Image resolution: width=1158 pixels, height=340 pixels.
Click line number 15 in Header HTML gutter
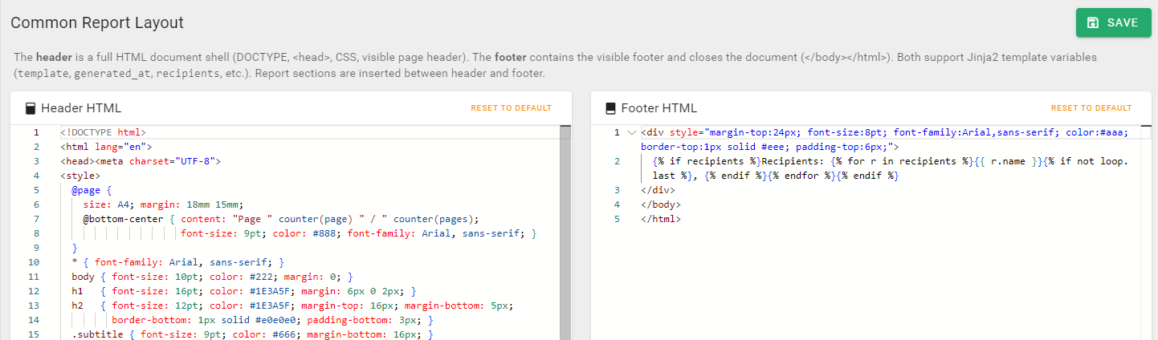coord(34,334)
